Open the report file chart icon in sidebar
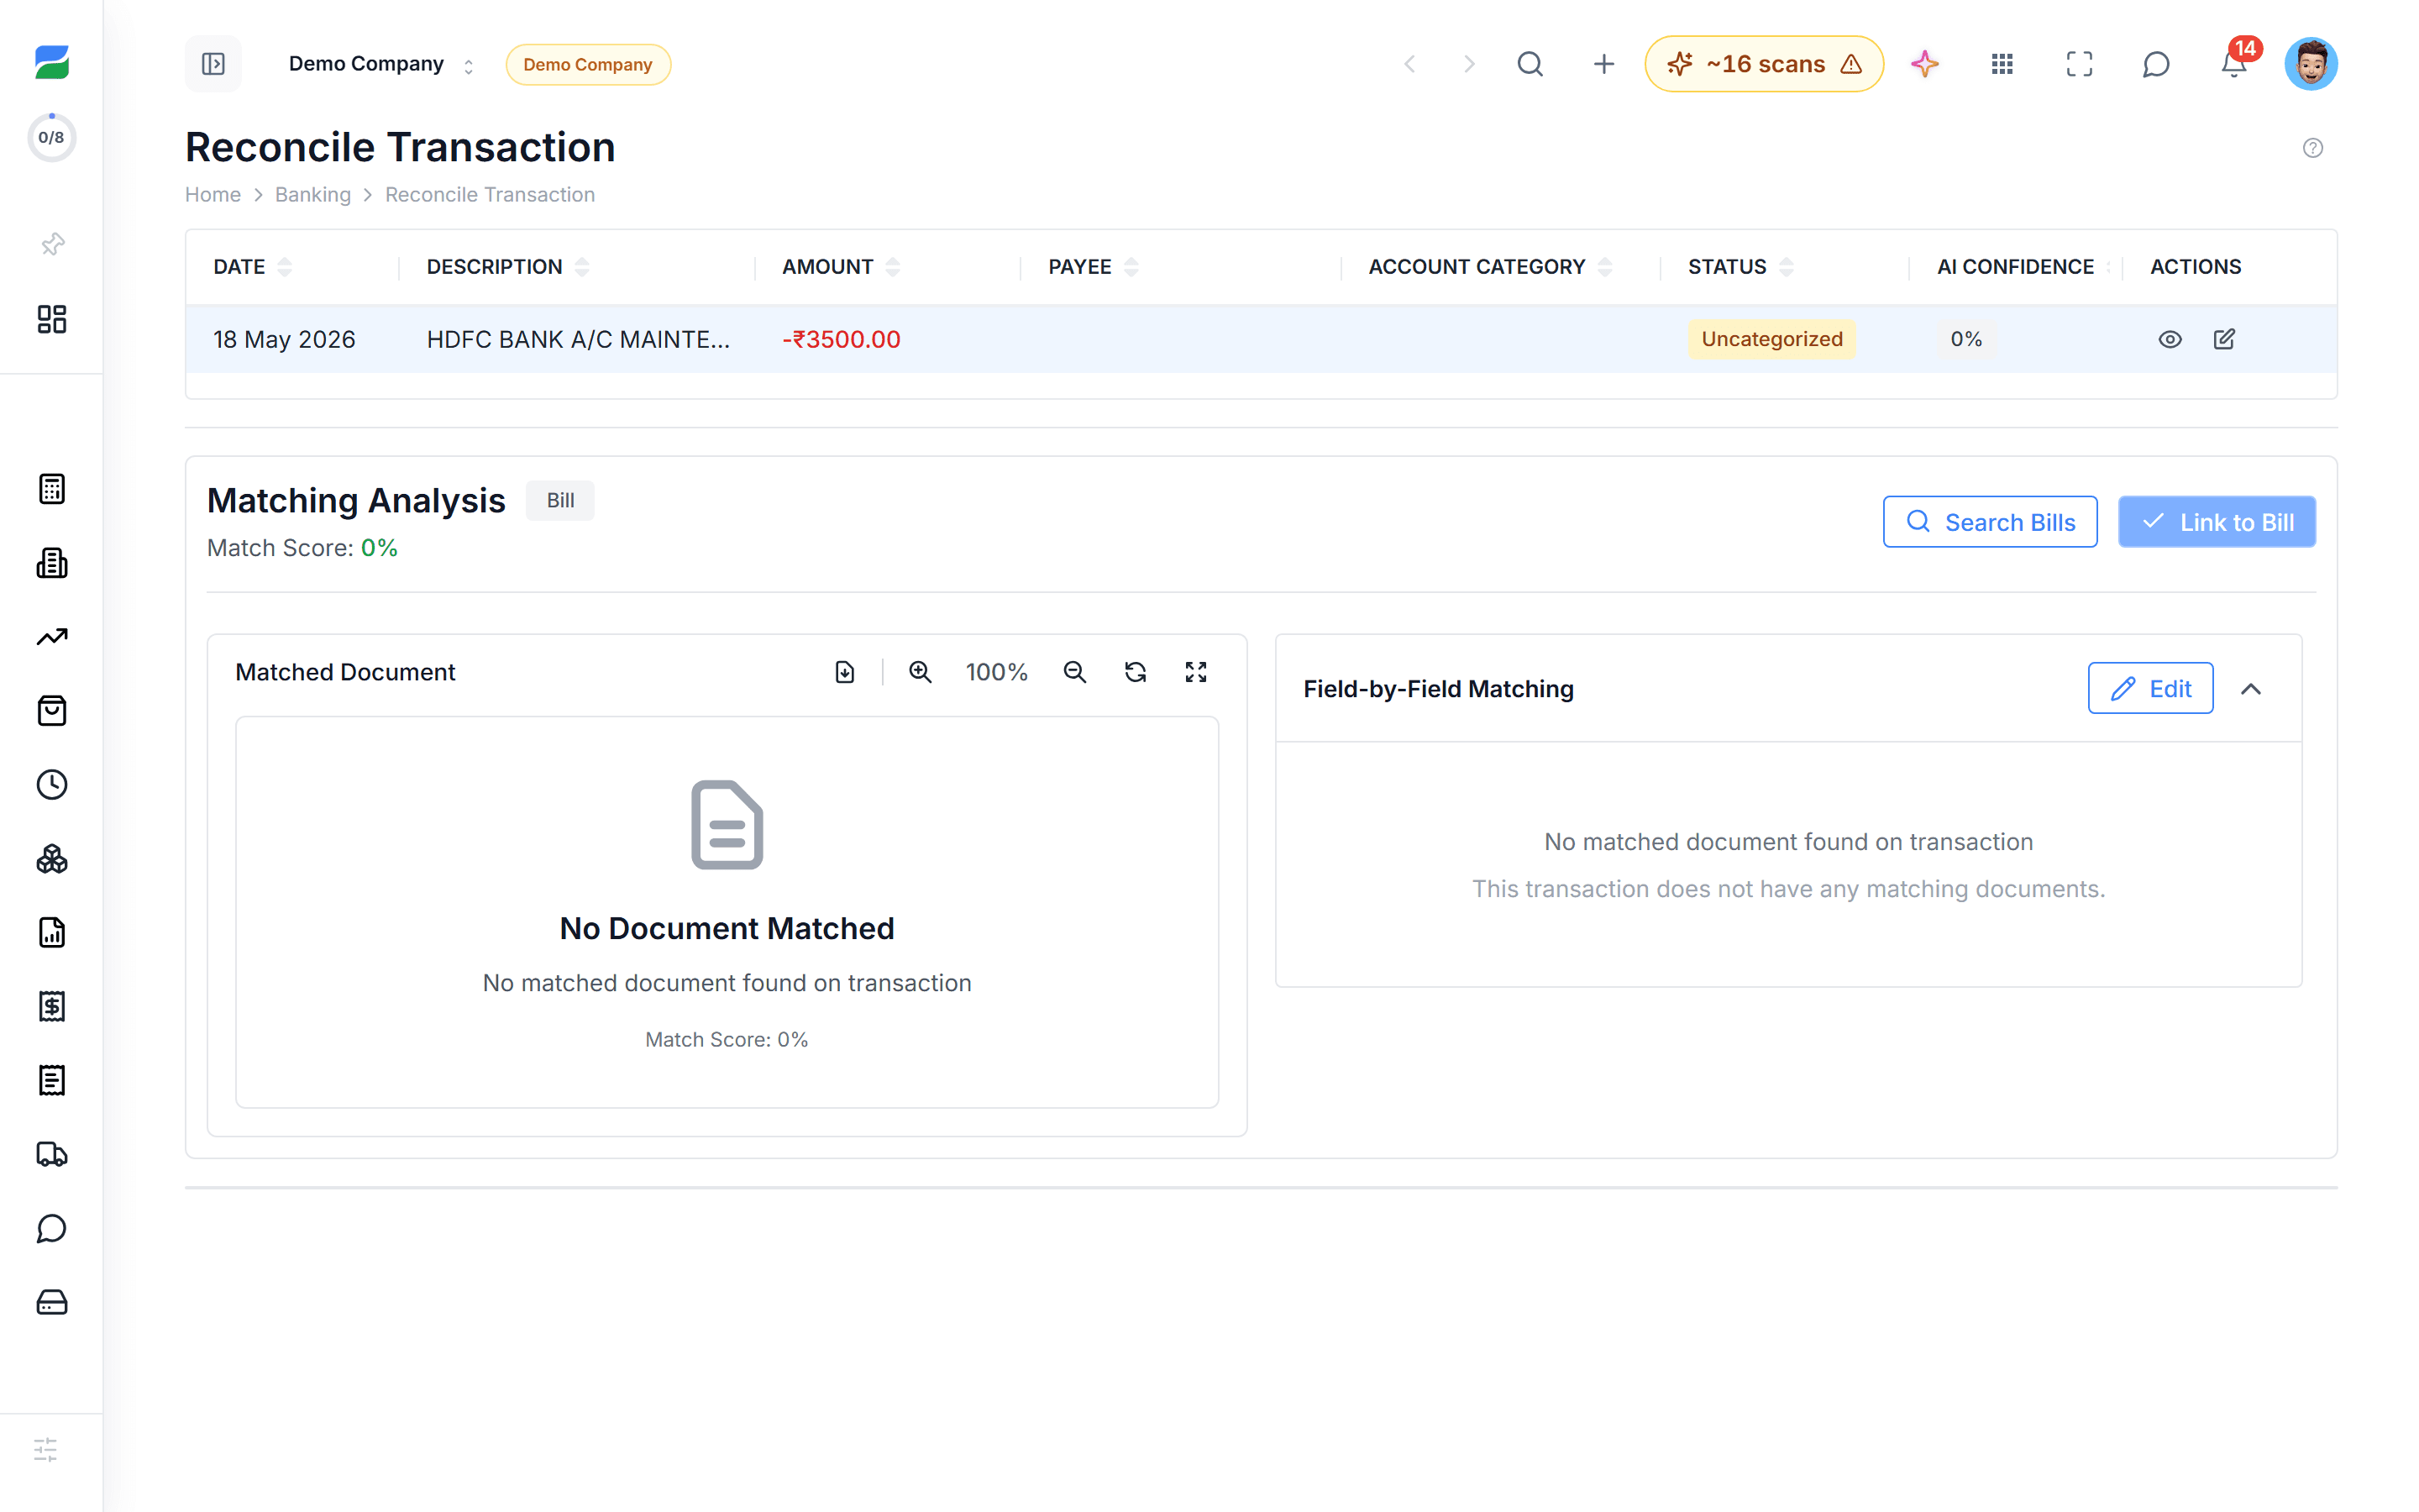 (x=52, y=933)
